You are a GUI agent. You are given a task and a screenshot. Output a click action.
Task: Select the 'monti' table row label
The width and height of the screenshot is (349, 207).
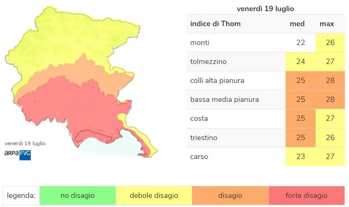pyautogui.click(x=200, y=43)
